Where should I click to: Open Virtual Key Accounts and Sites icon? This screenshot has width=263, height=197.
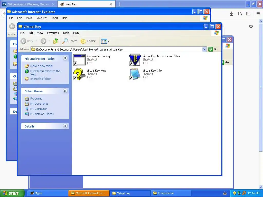point(135,60)
